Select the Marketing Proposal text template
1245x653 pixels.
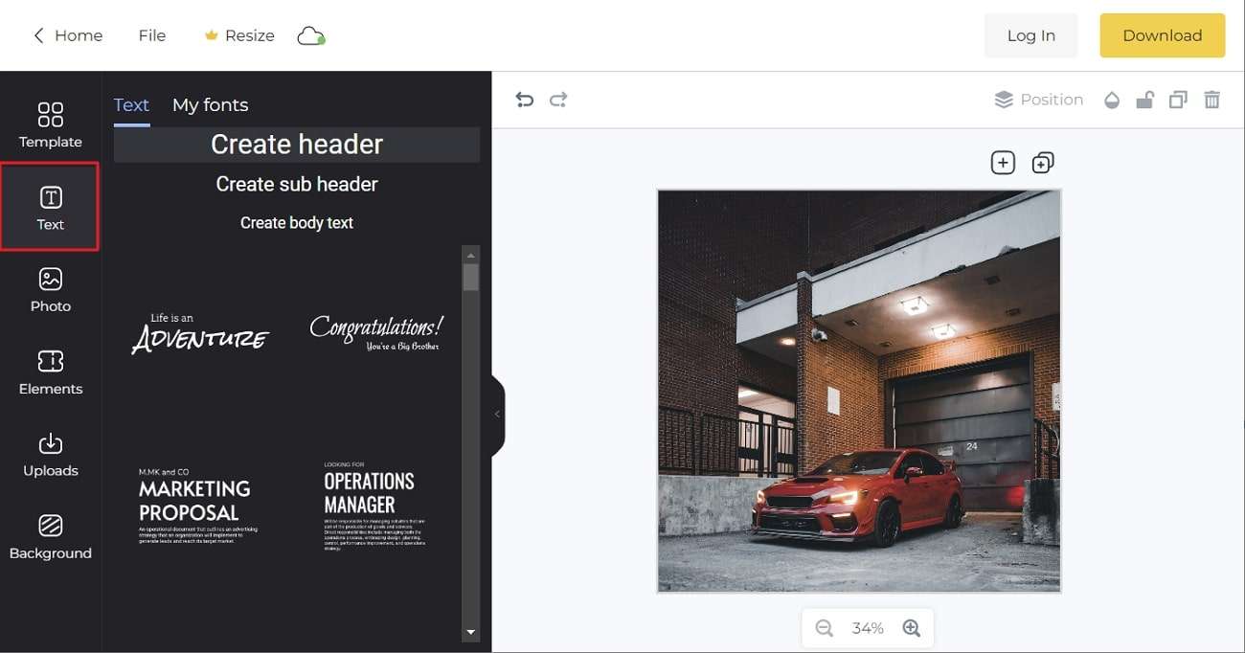click(x=198, y=504)
